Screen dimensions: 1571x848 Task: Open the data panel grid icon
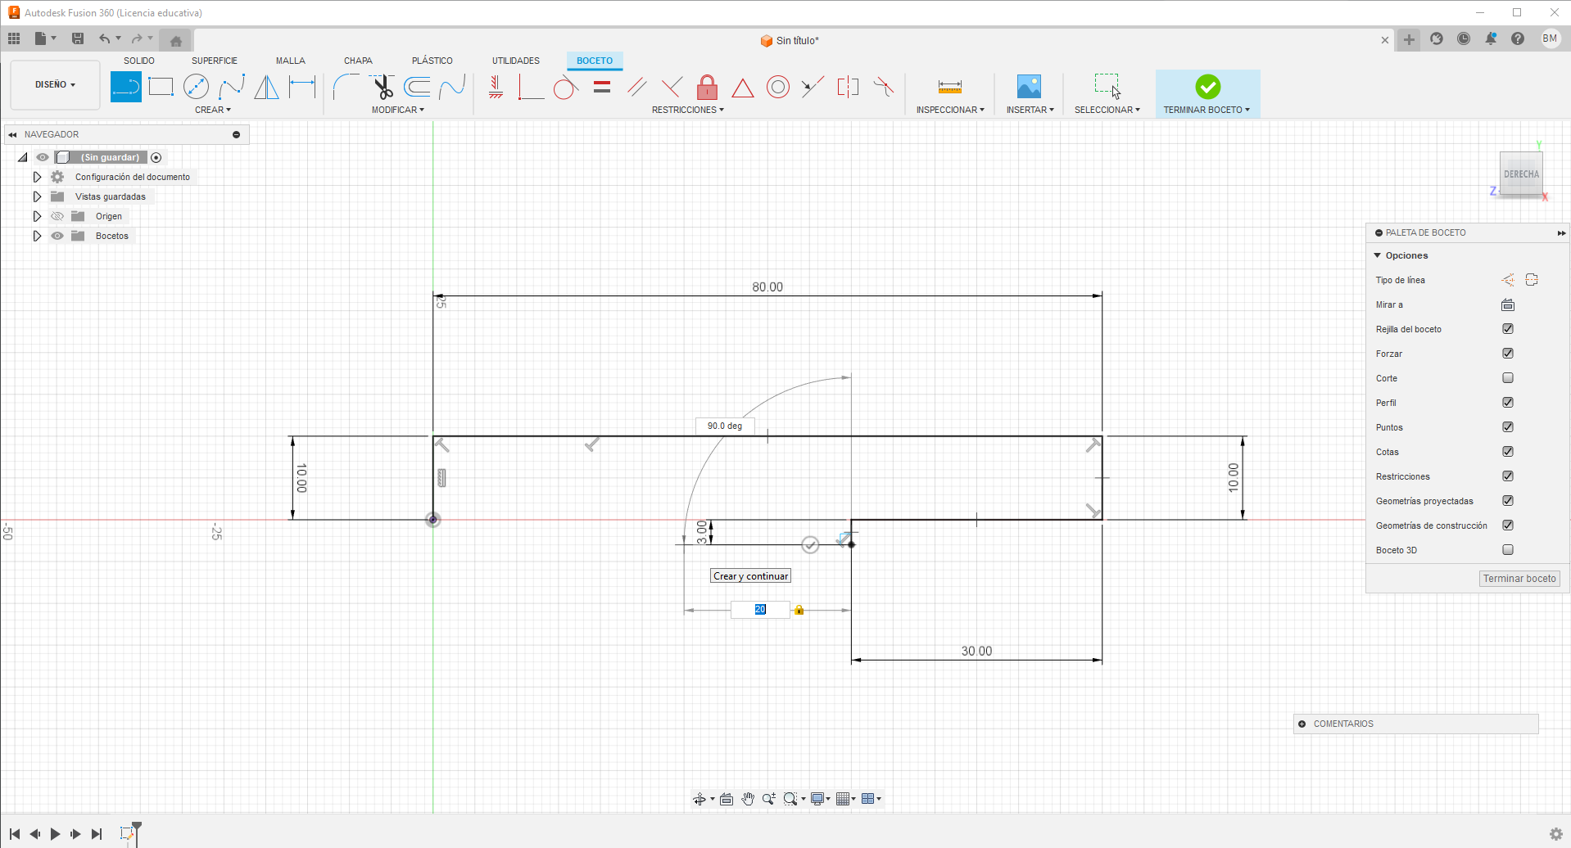click(x=14, y=38)
